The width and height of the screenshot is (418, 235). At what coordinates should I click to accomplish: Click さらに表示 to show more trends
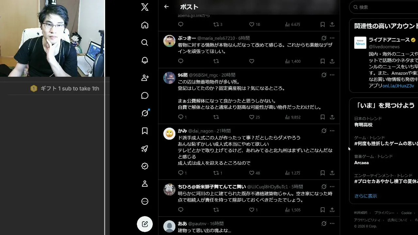365,196
